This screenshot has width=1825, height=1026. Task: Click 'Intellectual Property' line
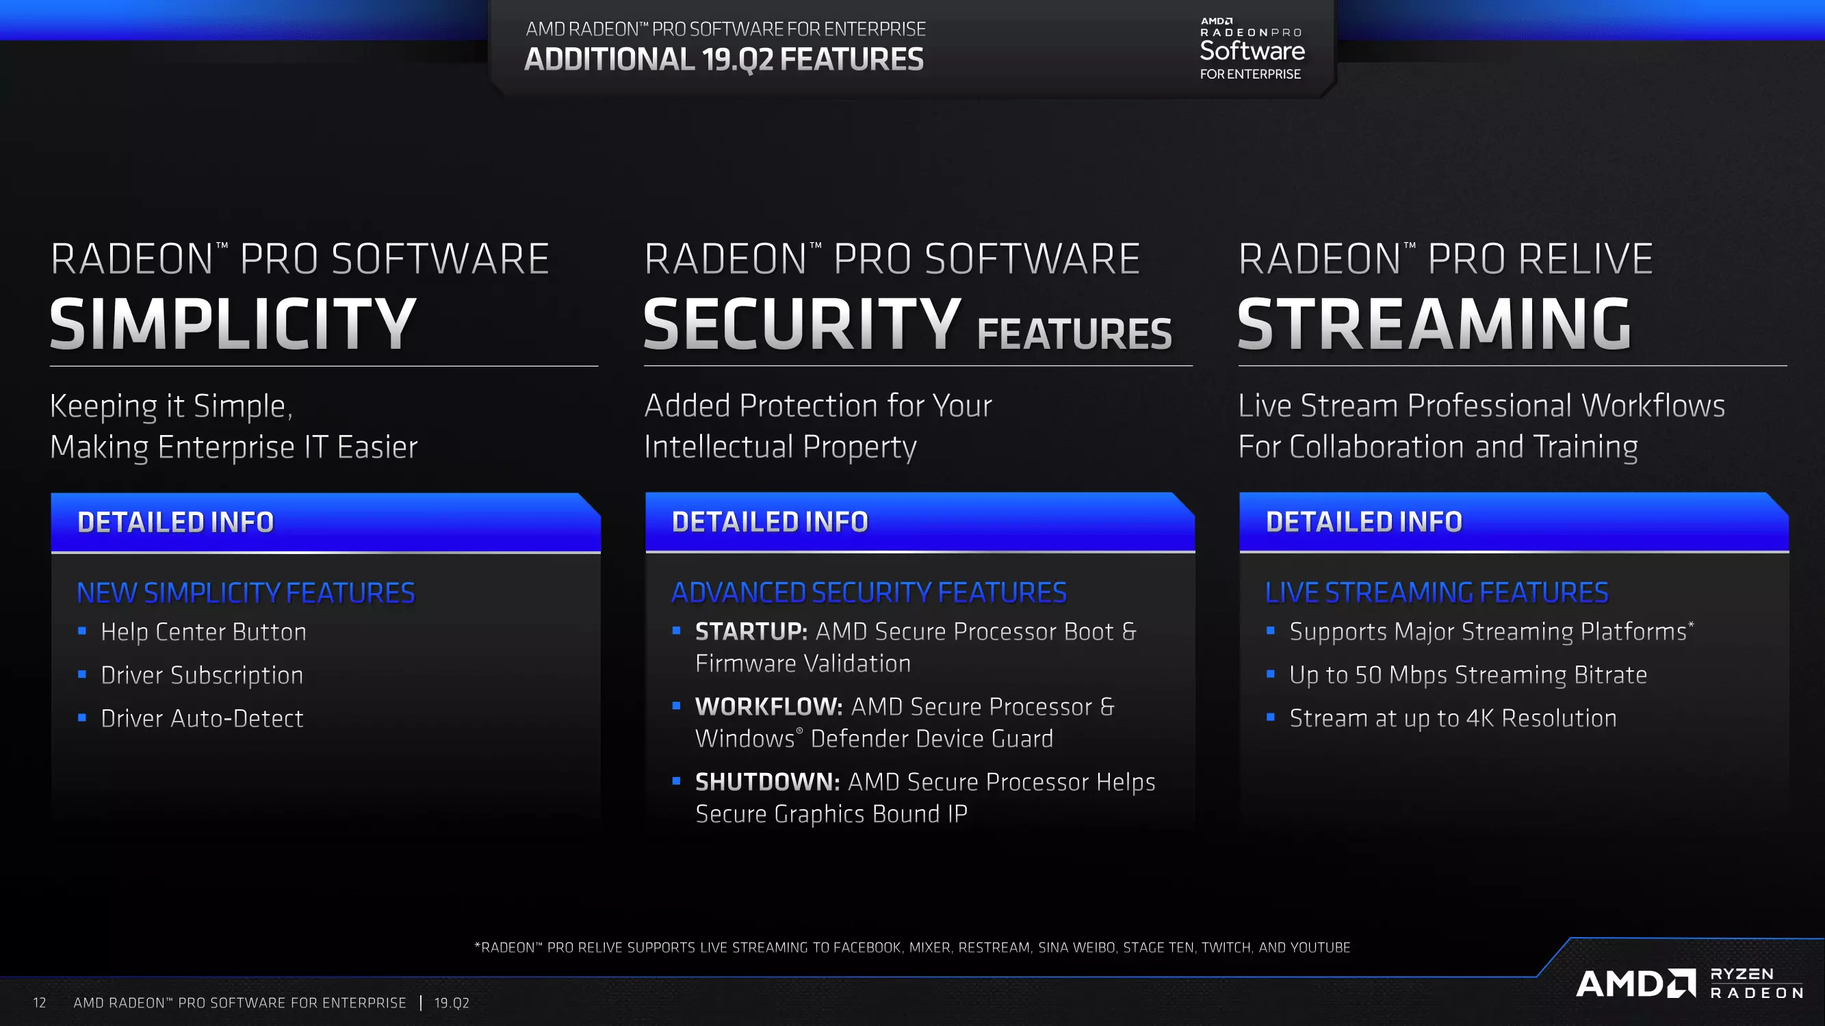click(781, 447)
